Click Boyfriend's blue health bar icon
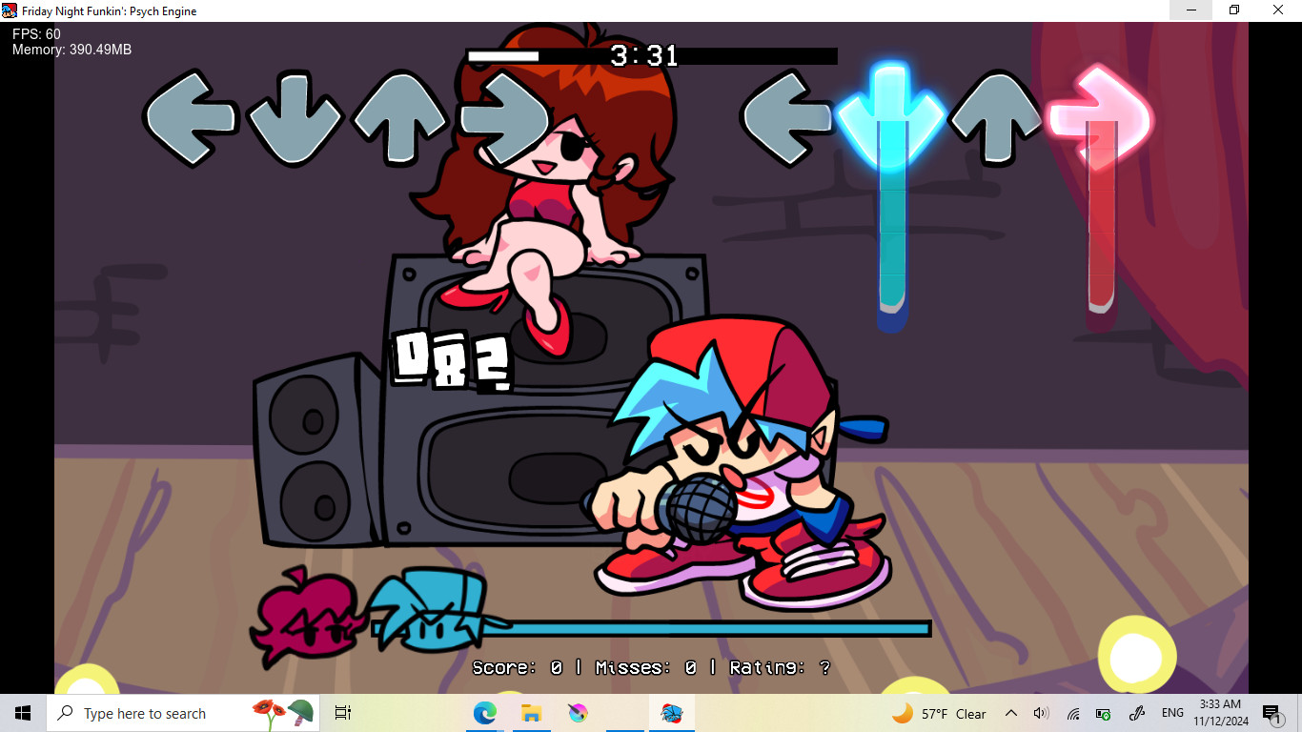This screenshot has width=1302, height=732. [429, 610]
